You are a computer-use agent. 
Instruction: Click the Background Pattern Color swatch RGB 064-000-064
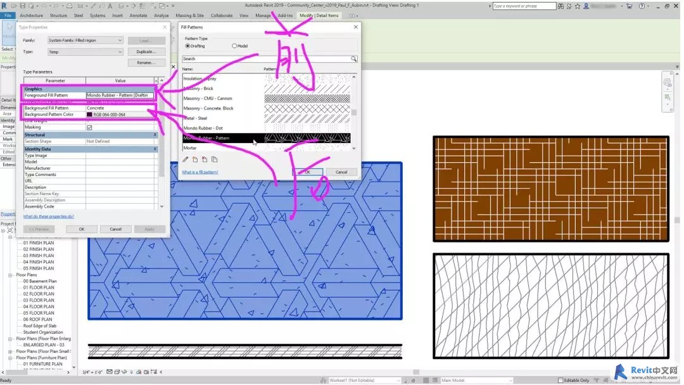point(89,115)
